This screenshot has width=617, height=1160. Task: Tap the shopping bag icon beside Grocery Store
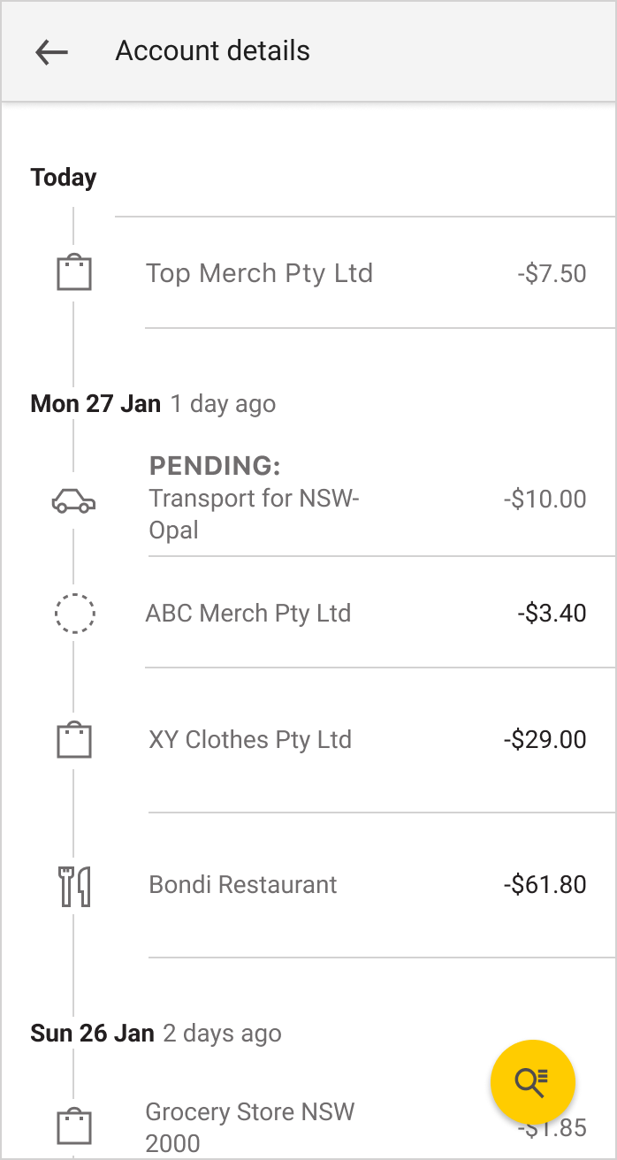(75, 1126)
